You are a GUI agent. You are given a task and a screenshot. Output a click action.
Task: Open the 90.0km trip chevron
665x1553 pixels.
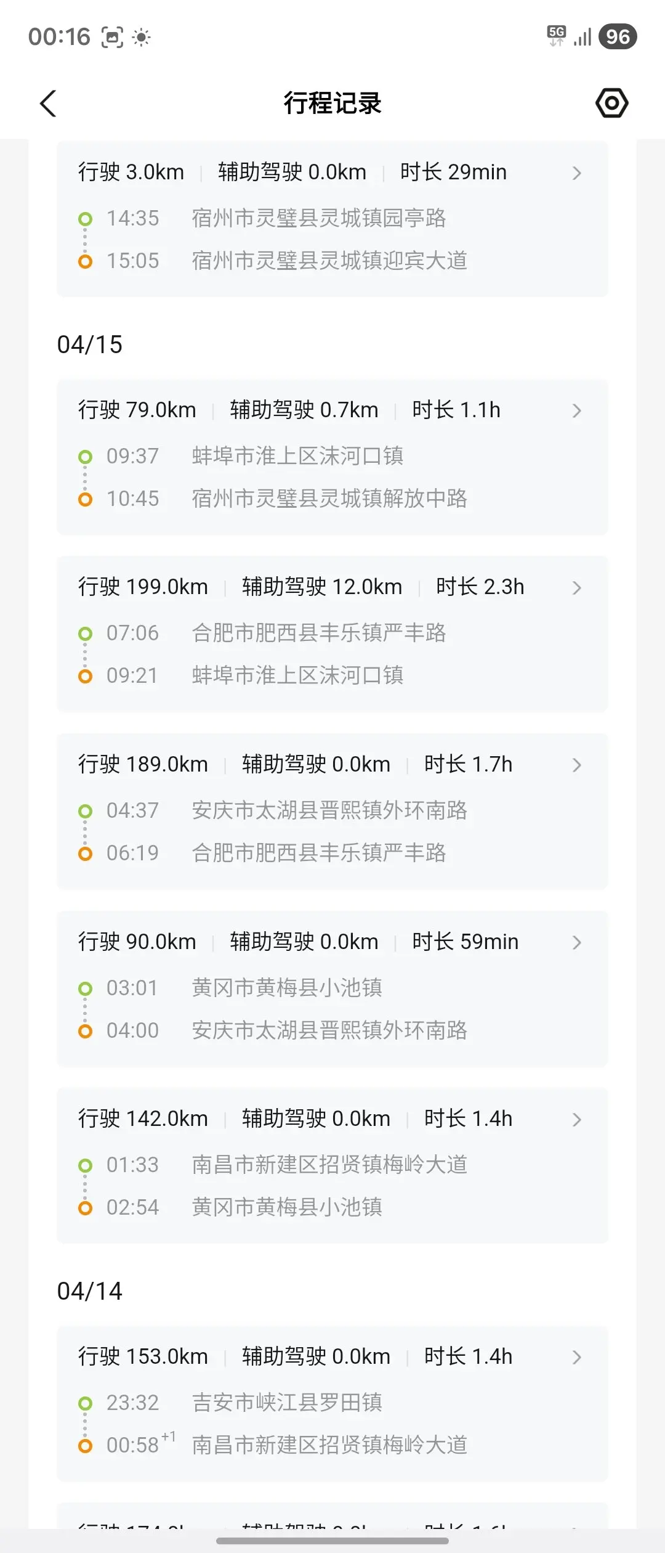click(x=576, y=942)
